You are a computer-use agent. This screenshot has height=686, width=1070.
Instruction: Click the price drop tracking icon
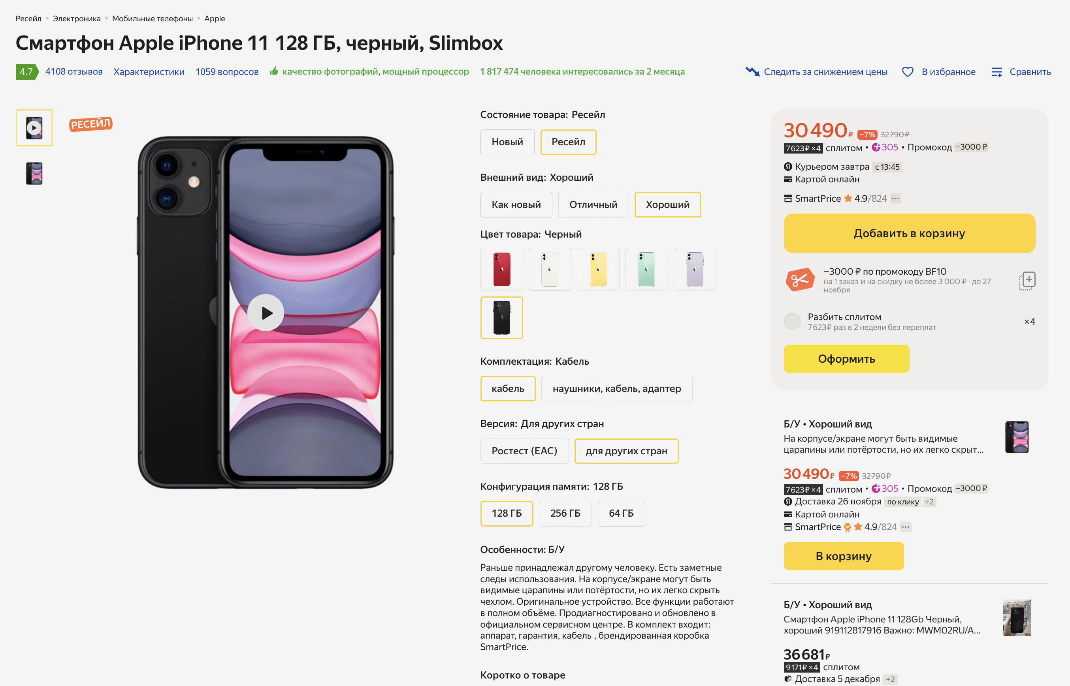pyautogui.click(x=752, y=72)
